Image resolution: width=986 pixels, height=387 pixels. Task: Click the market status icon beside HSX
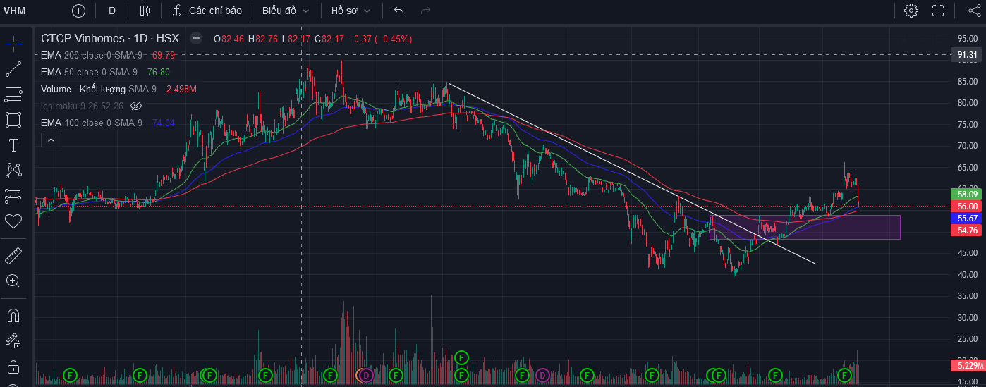click(x=196, y=39)
